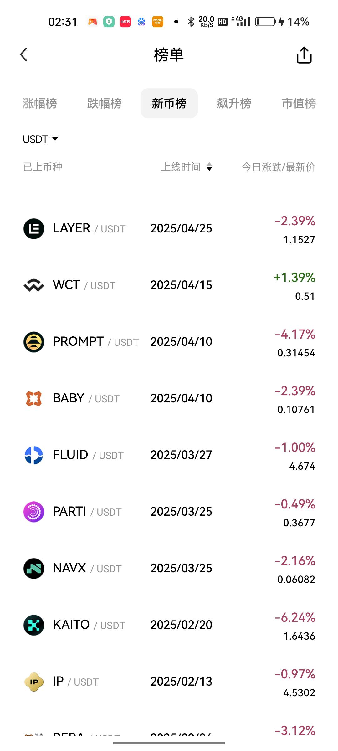
Task: Tap the FLUID coin logo
Action: [34, 455]
